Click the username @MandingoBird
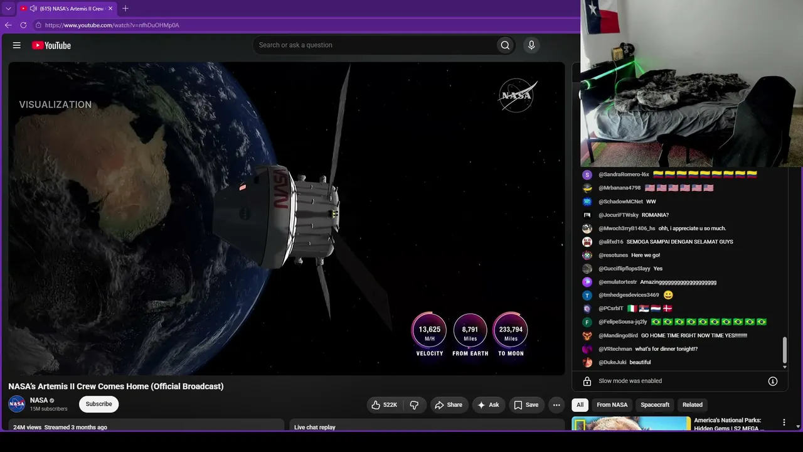Image resolution: width=803 pixels, height=452 pixels. [618, 336]
